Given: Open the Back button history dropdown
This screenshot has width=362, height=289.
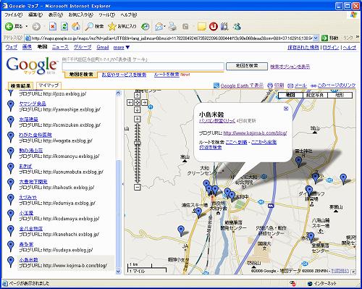Looking at the screenshot, I should [27, 26].
